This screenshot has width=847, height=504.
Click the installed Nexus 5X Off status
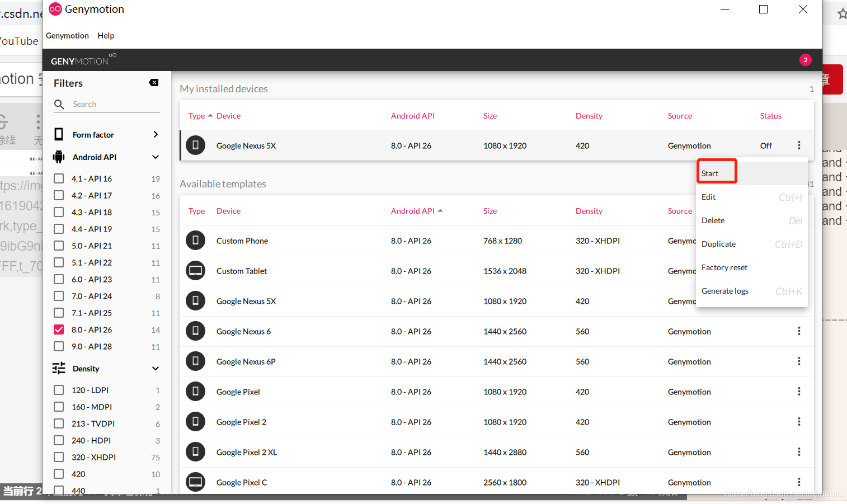point(766,145)
